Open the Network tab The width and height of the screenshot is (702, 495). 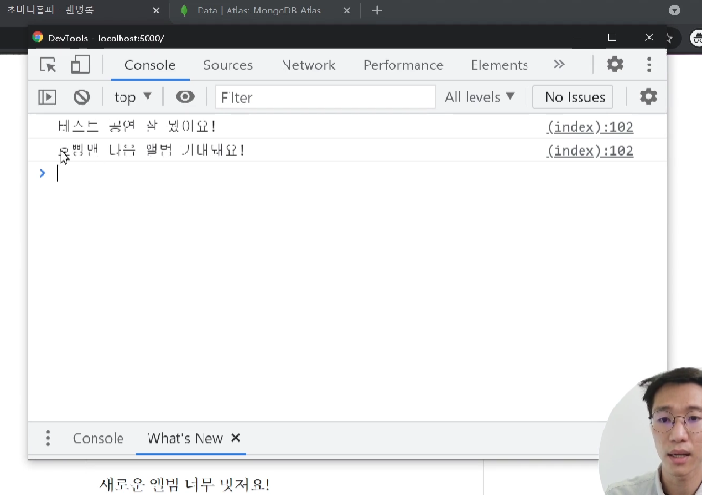point(308,65)
